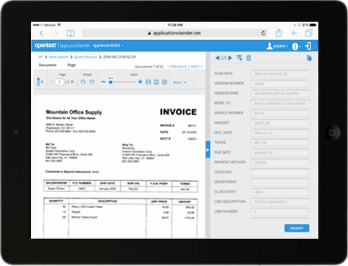Click the copy document icon in index panel

tap(309, 58)
